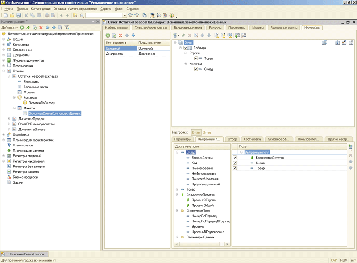Uncheck the Склад checkbox under Колонки
357x263 pixels.
196,69
